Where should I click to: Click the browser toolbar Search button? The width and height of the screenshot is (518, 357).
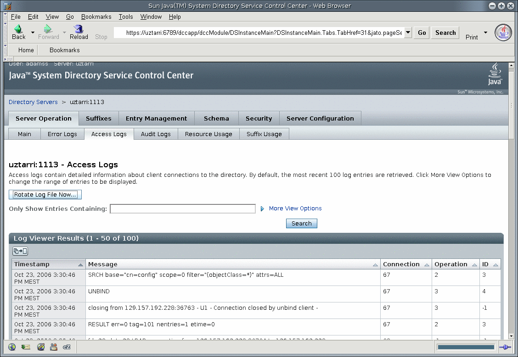(445, 33)
